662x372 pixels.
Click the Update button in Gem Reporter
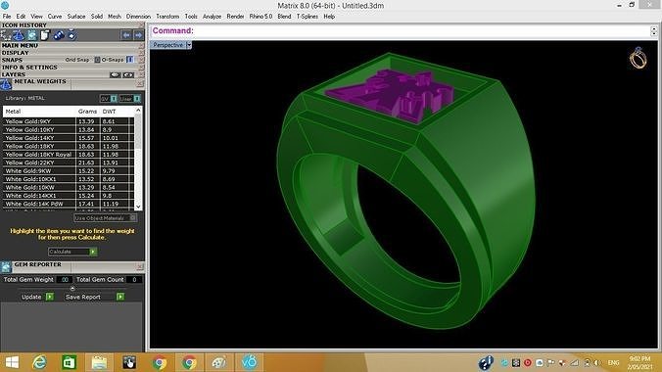click(x=37, y=297)
